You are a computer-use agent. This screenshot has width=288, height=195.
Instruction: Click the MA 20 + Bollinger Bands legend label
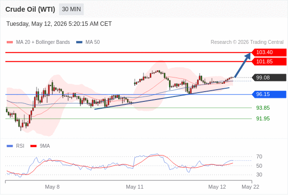tap(43, 42)
